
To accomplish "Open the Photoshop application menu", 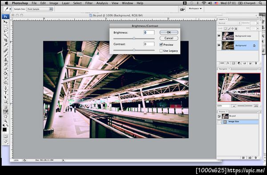I will coord(20,3).
